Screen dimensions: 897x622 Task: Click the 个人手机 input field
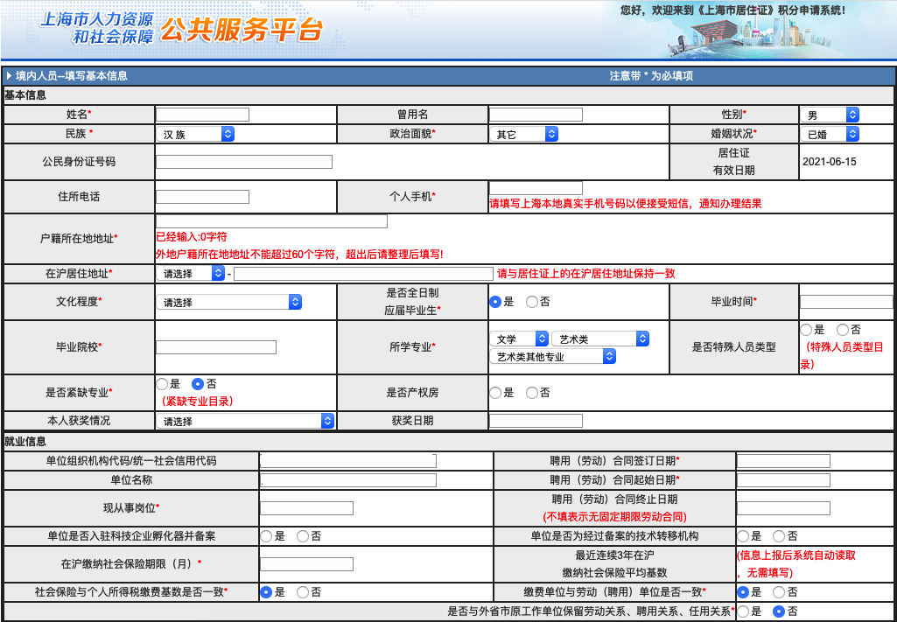(536, 188)
